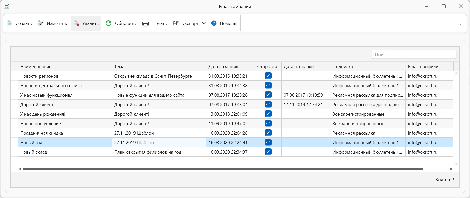This screenshot has width=470, height=198.
Task: Toggle Отправка checkbox for Праздничная скидка
Action: point(268,133)
